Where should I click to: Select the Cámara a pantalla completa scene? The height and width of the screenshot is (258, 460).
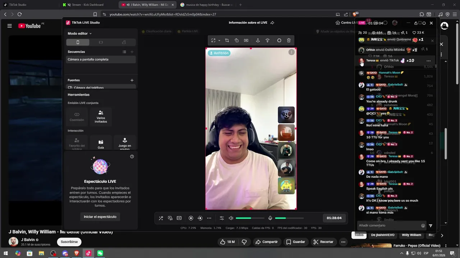tap(101, 59)
